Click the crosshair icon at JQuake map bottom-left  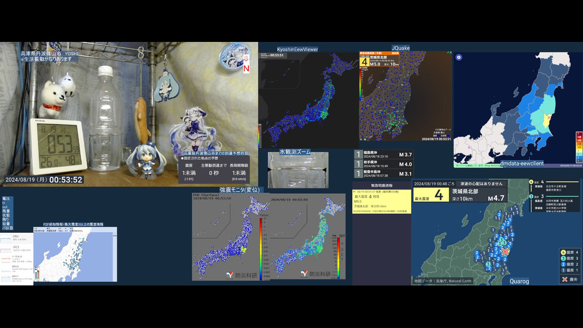pyautogui.click(x=361, y=139)
